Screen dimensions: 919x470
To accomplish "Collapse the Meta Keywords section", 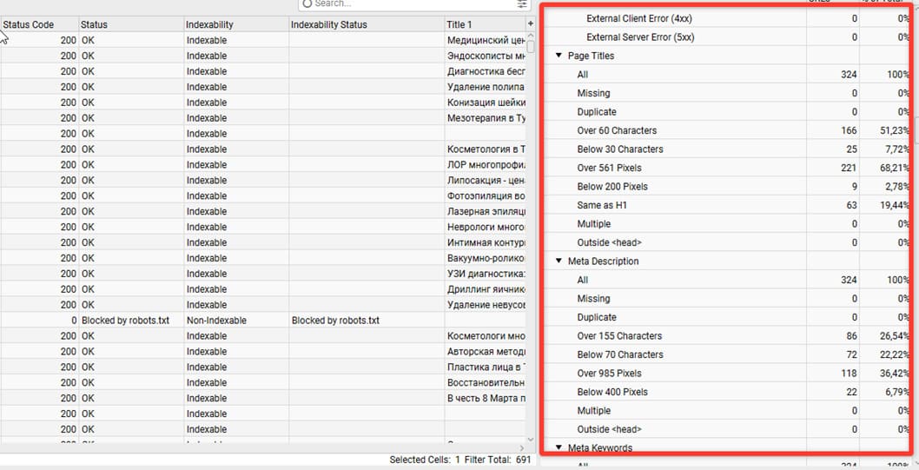I will [559, 447].
